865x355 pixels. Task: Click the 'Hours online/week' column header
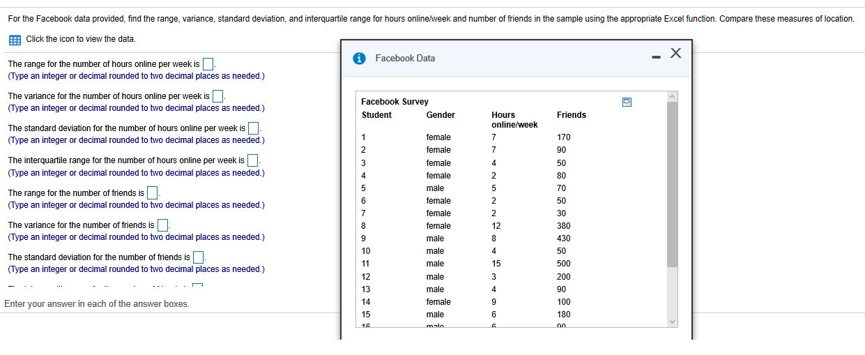(514, 120)
